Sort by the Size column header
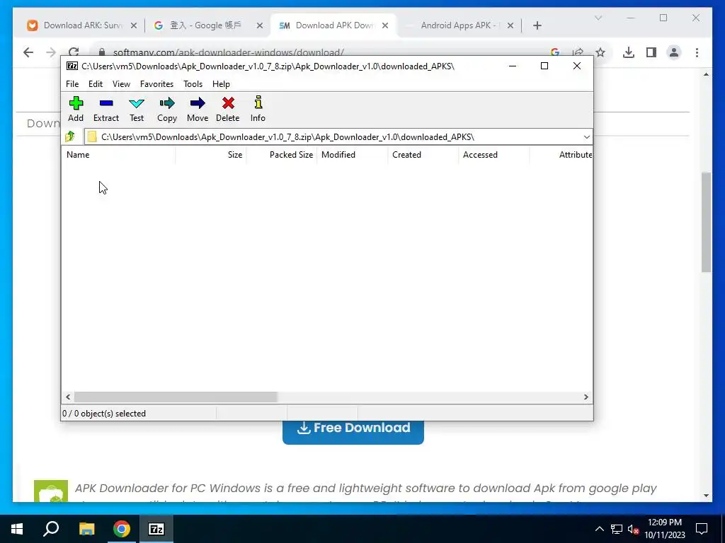Screen dimensions: 725x543 click(211, 155)
